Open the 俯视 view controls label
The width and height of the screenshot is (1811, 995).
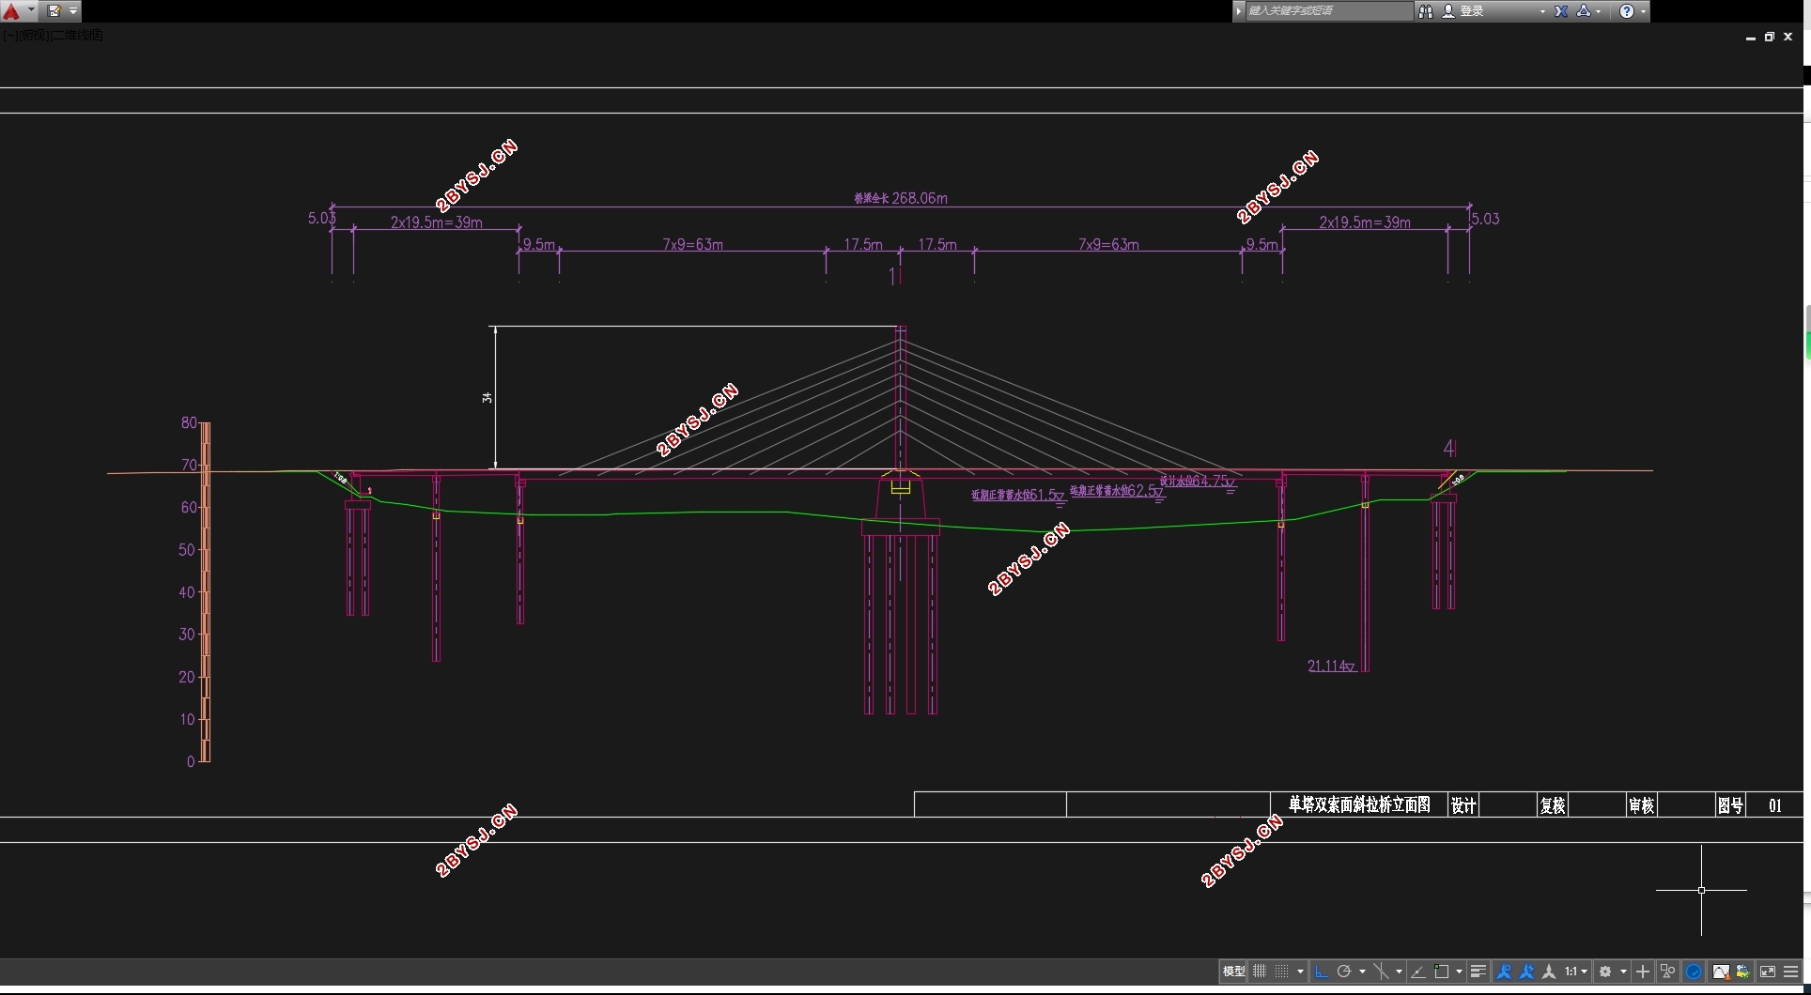tap(33, 35)
